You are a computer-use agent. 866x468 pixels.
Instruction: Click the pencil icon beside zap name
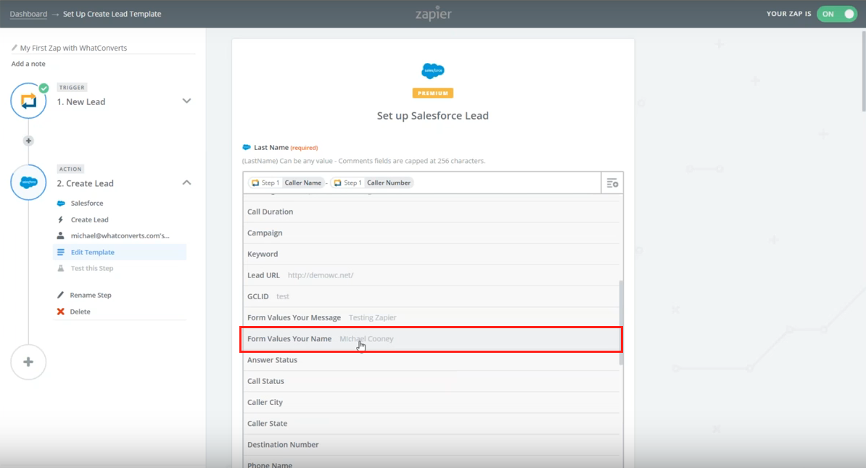pyautogui.click(x=15, y=48)
